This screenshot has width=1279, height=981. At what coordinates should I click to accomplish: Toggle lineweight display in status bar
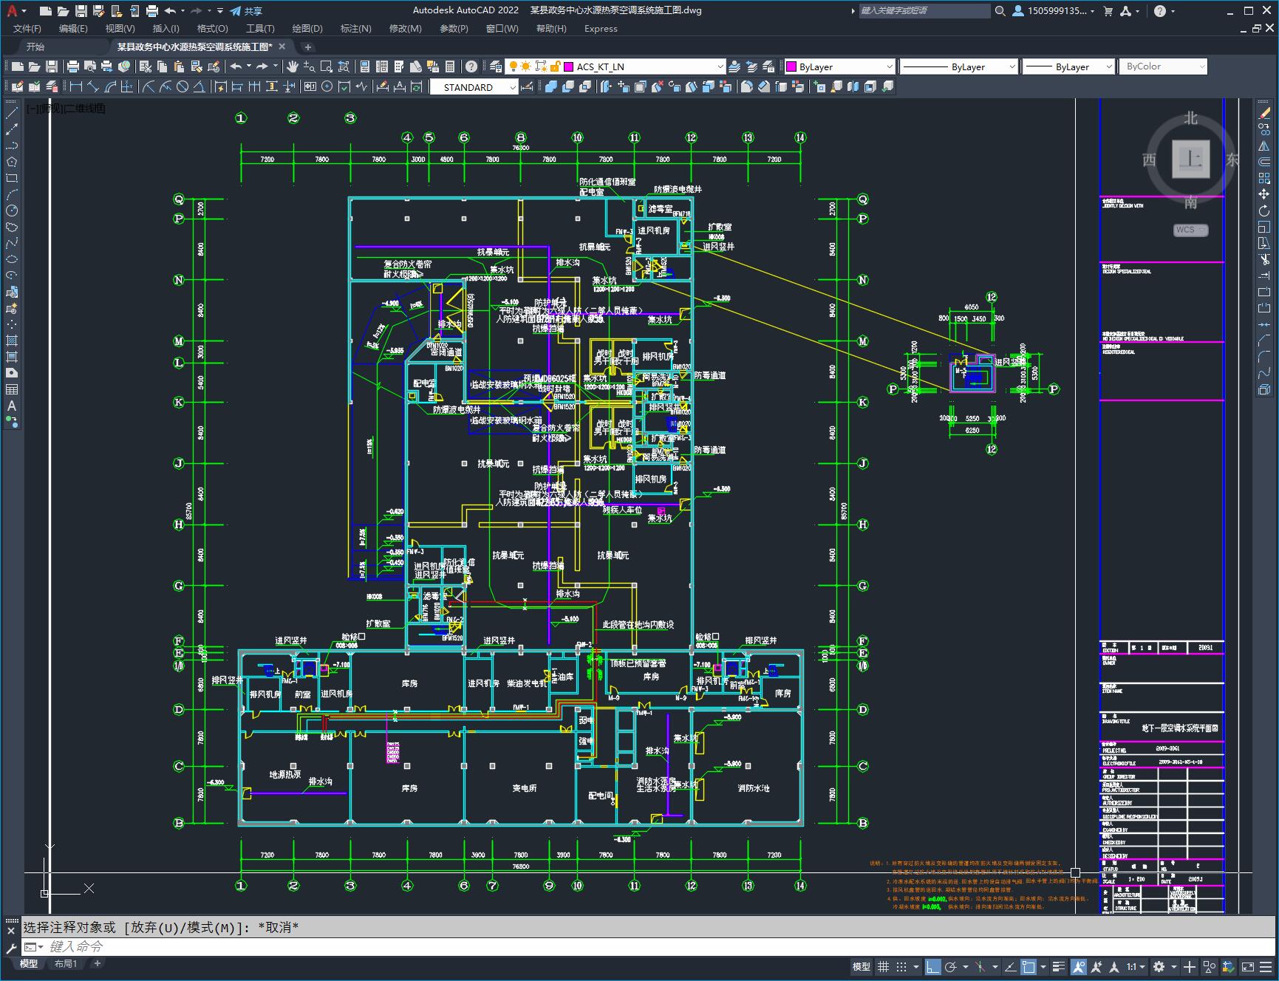pyautogui.click(x=1059, y=966)
